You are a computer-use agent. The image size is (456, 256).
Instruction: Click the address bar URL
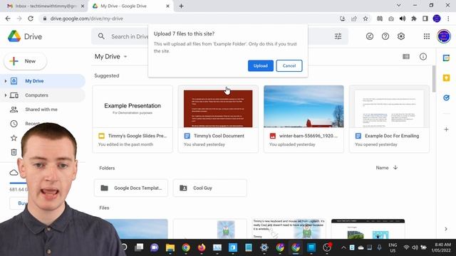[x=87, y=18]
